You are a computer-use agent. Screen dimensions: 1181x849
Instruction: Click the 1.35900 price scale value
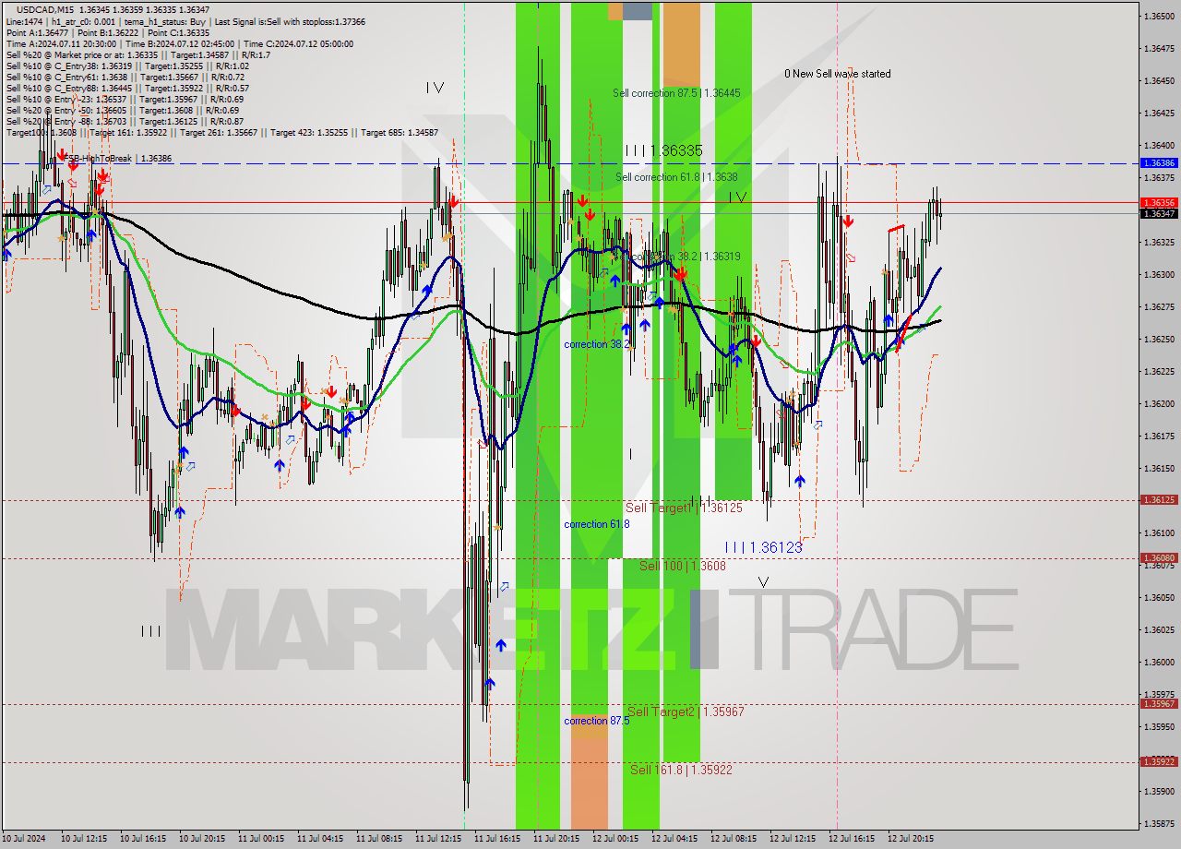(1159, 791)
